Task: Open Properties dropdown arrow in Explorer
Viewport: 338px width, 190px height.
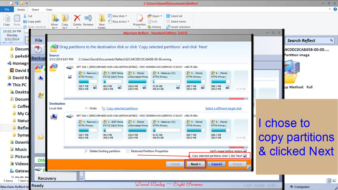Action: 140,28
